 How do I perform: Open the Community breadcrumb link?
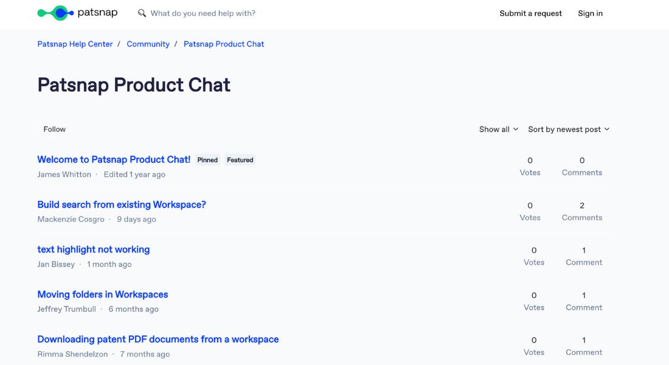click(148, 44)
